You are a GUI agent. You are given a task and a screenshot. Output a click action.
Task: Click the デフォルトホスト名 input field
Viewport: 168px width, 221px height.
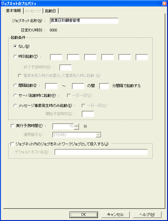tap(101, 152)
